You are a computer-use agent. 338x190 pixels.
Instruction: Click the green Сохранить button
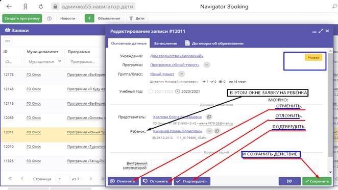coord(317,181)
